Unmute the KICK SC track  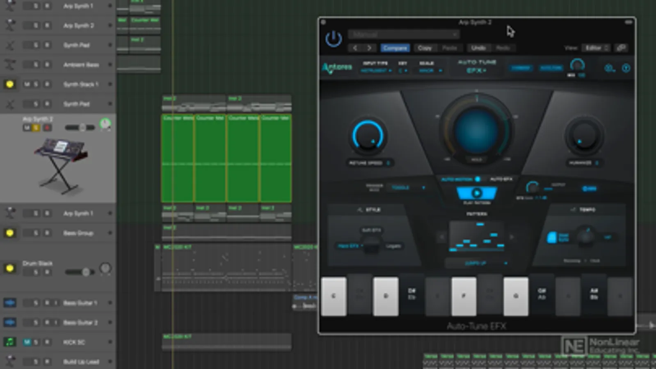pos(27,342)
